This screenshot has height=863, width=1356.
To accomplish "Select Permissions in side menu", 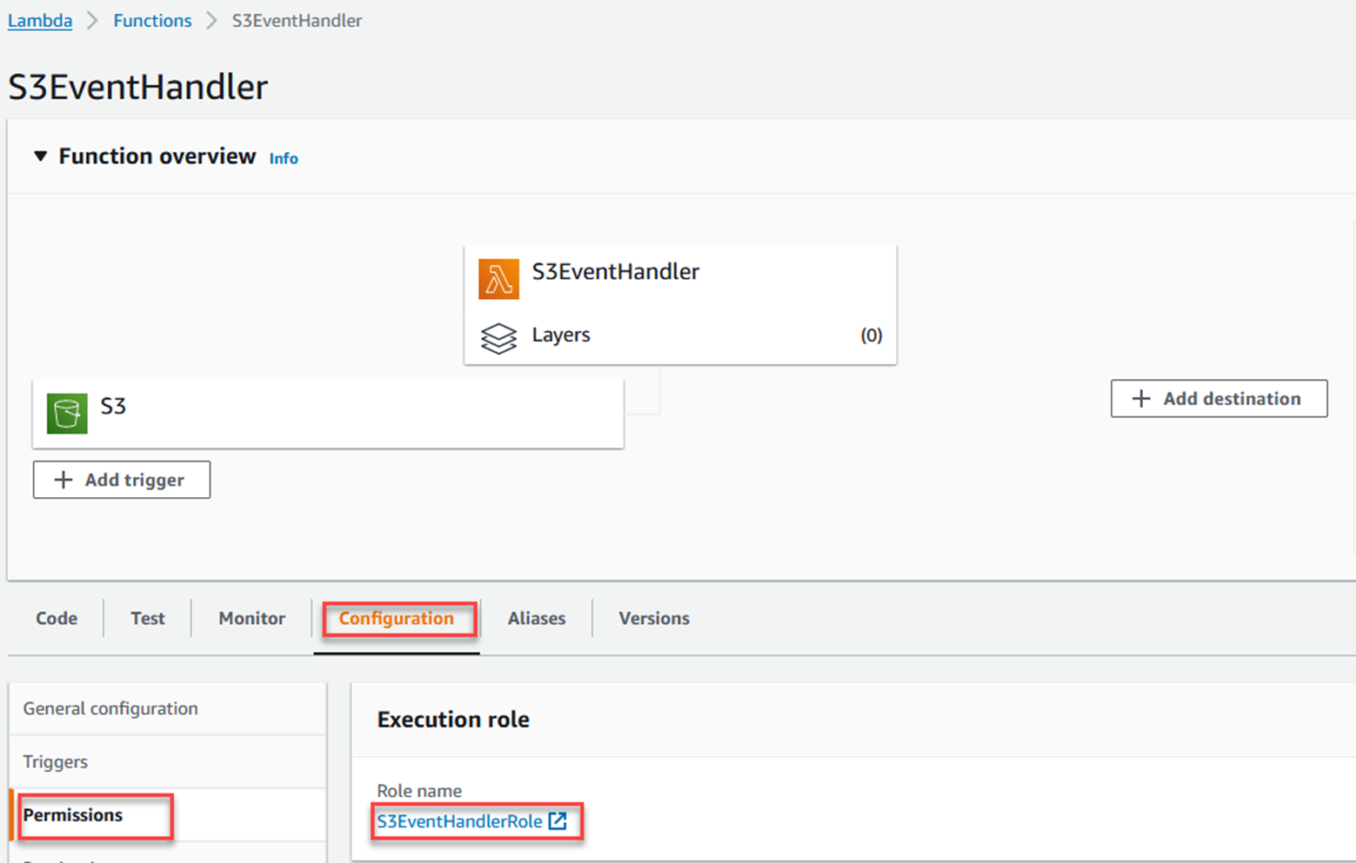I will tap(167, 815).
